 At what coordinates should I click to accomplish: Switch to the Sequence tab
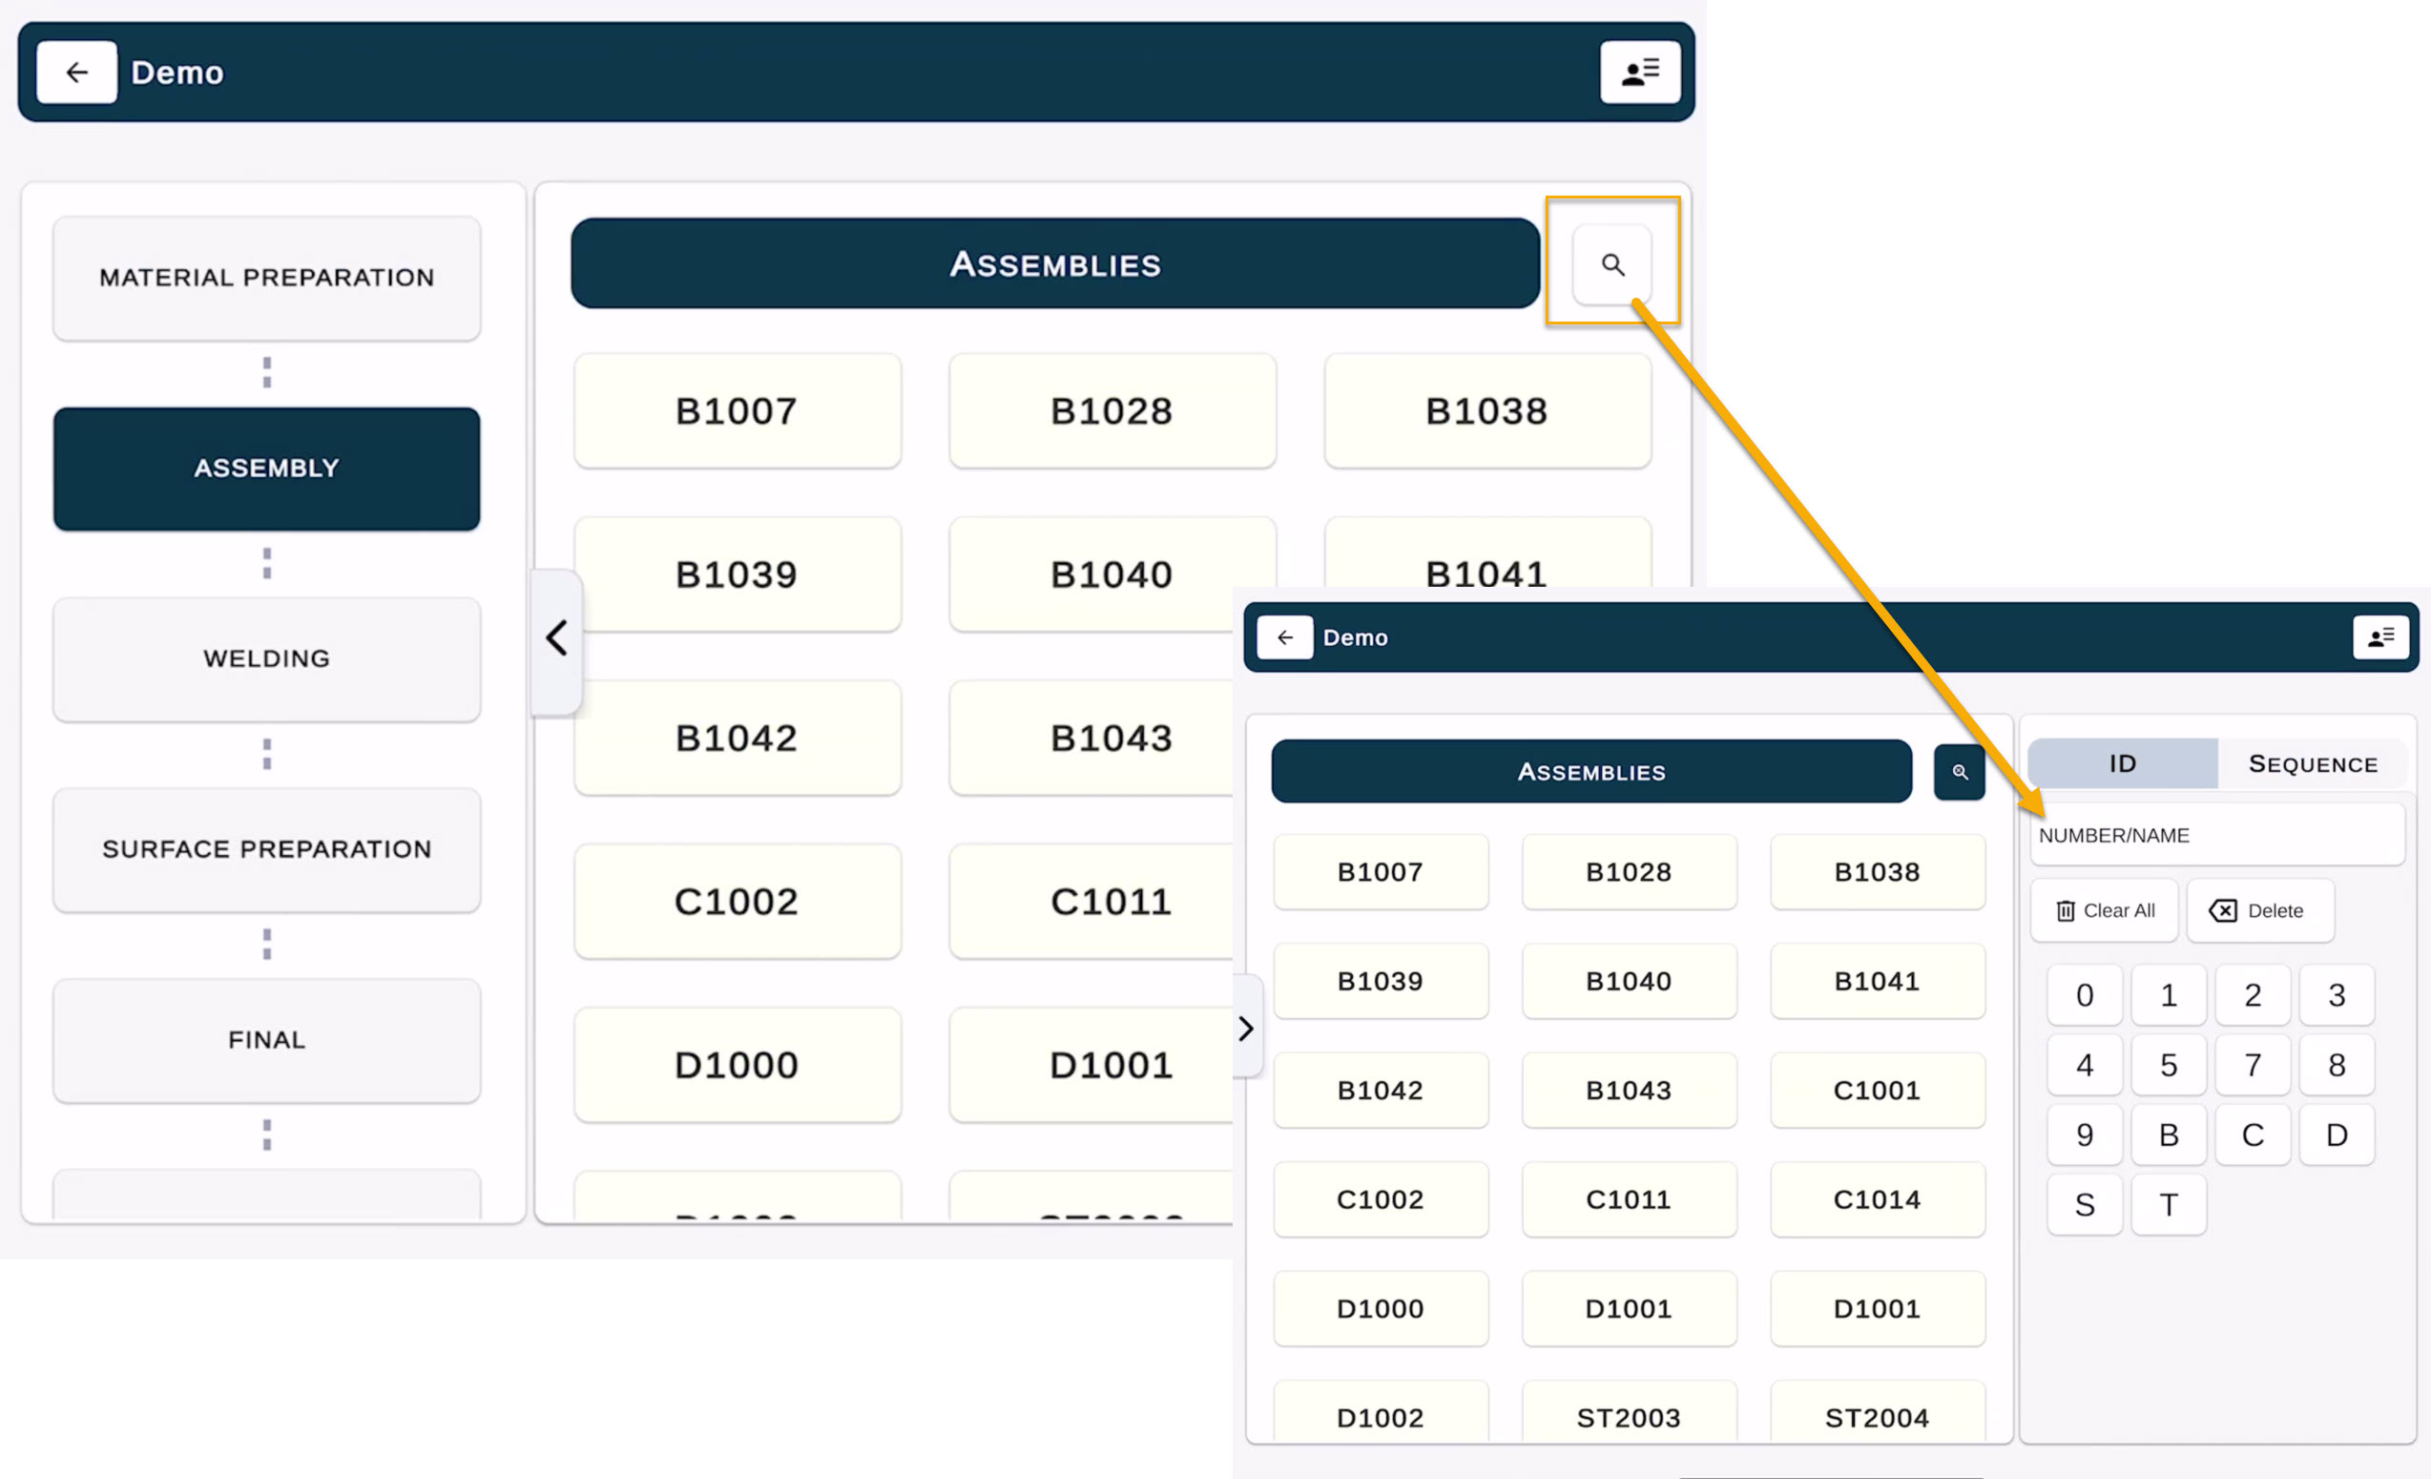click(x=2312, y=763)
